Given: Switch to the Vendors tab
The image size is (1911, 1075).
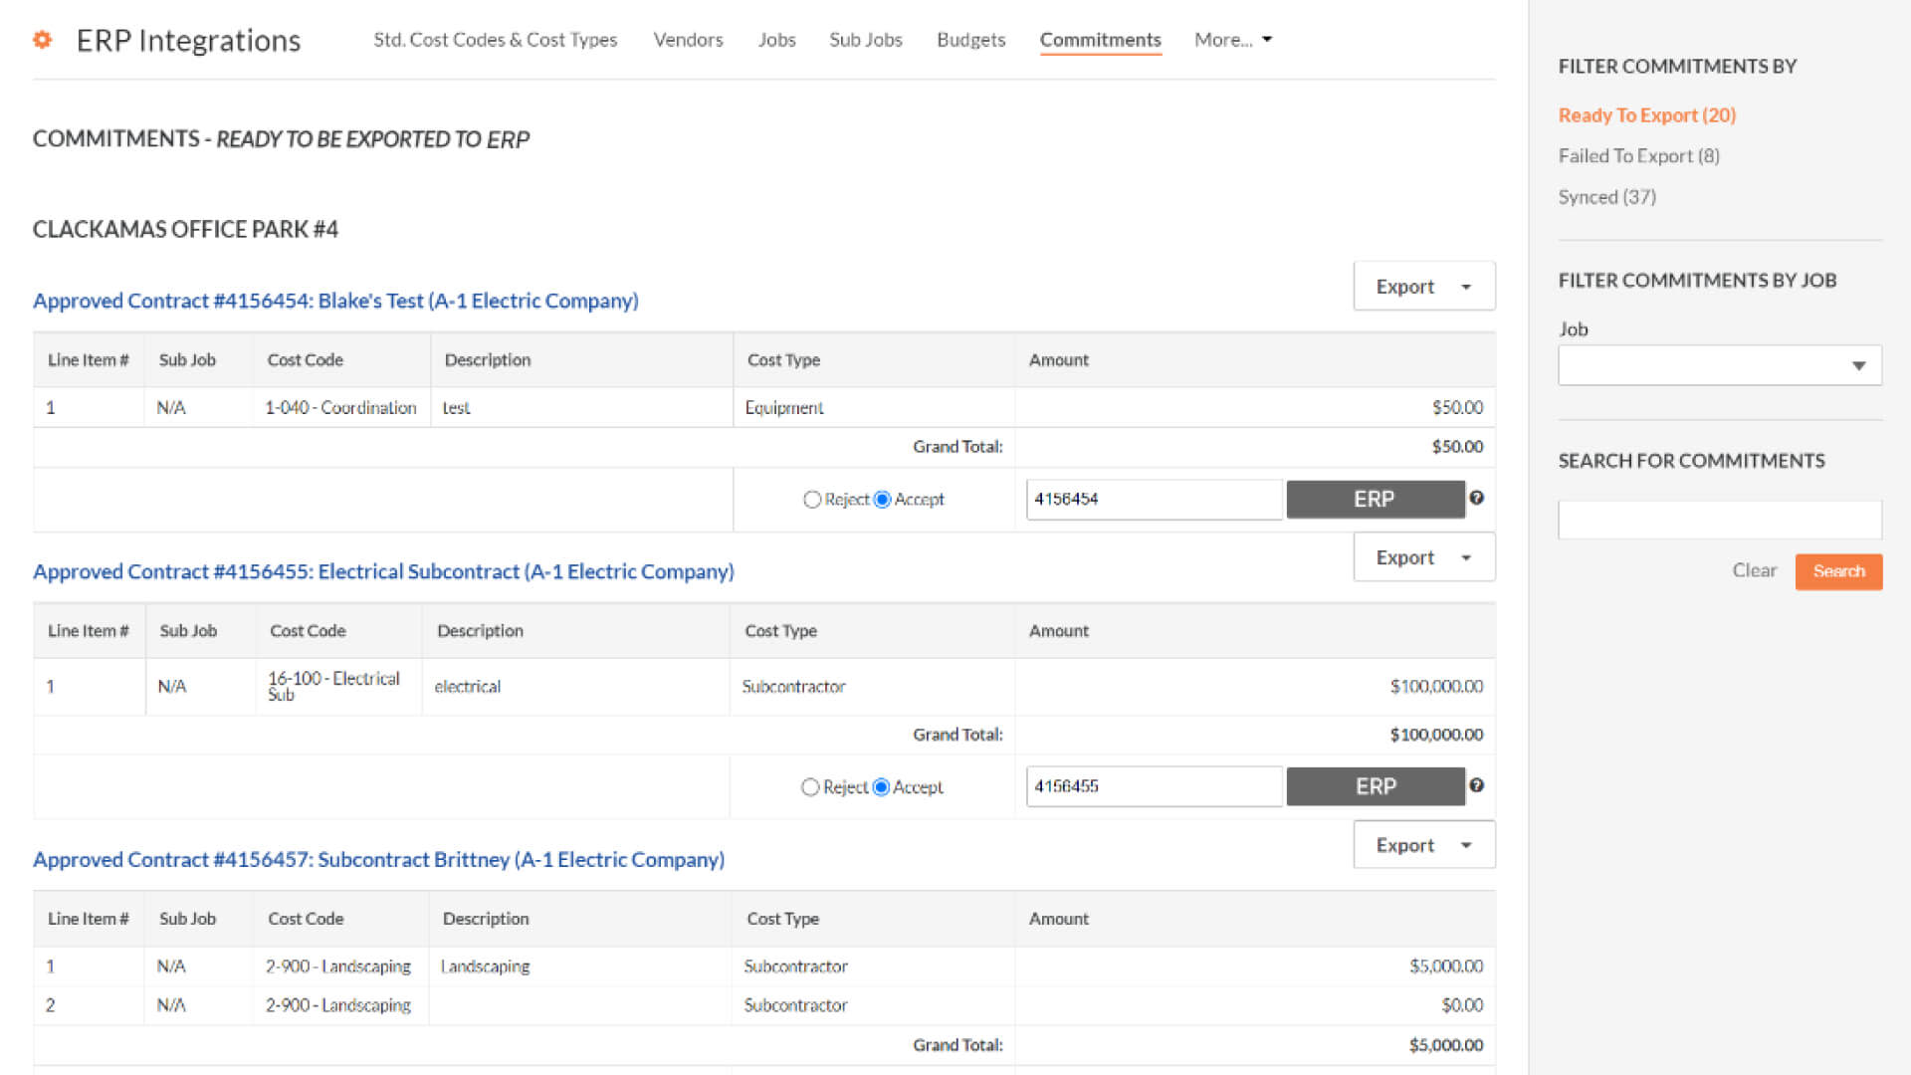Looking at the screenshot, I should point(689,40).
